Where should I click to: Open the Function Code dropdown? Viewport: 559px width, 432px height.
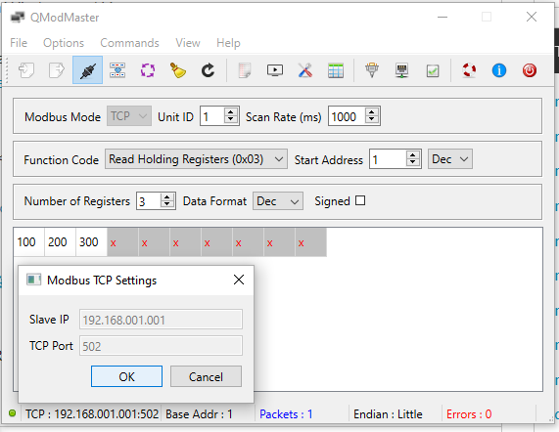point(196,159)
